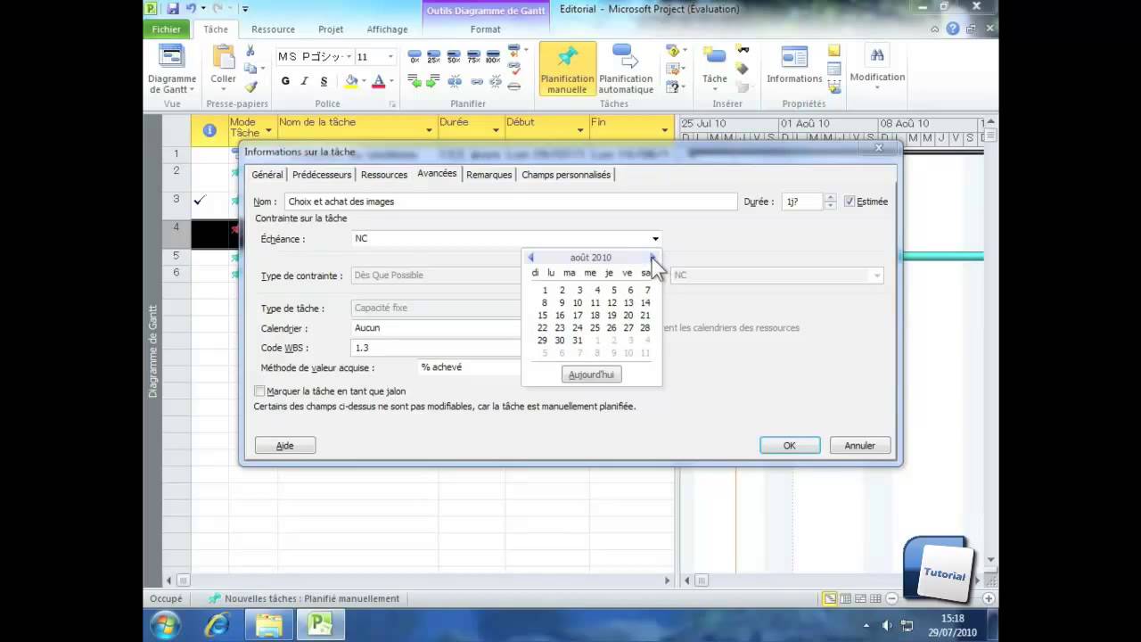
Task: Open the Remarques dialog tab
Action: click(489, 175)
